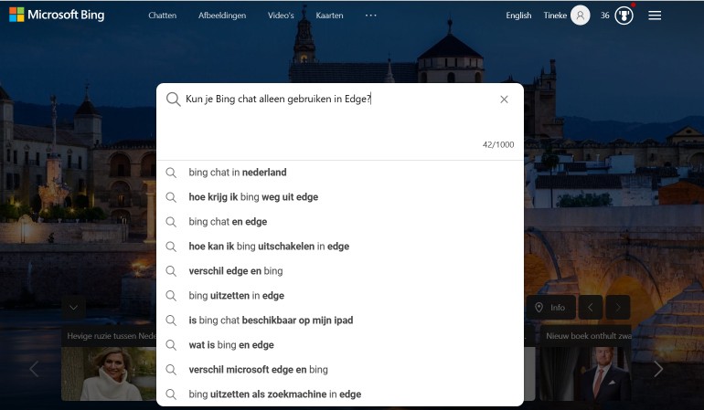
Task: Move news carousel left with arrow
Action: 34,369
